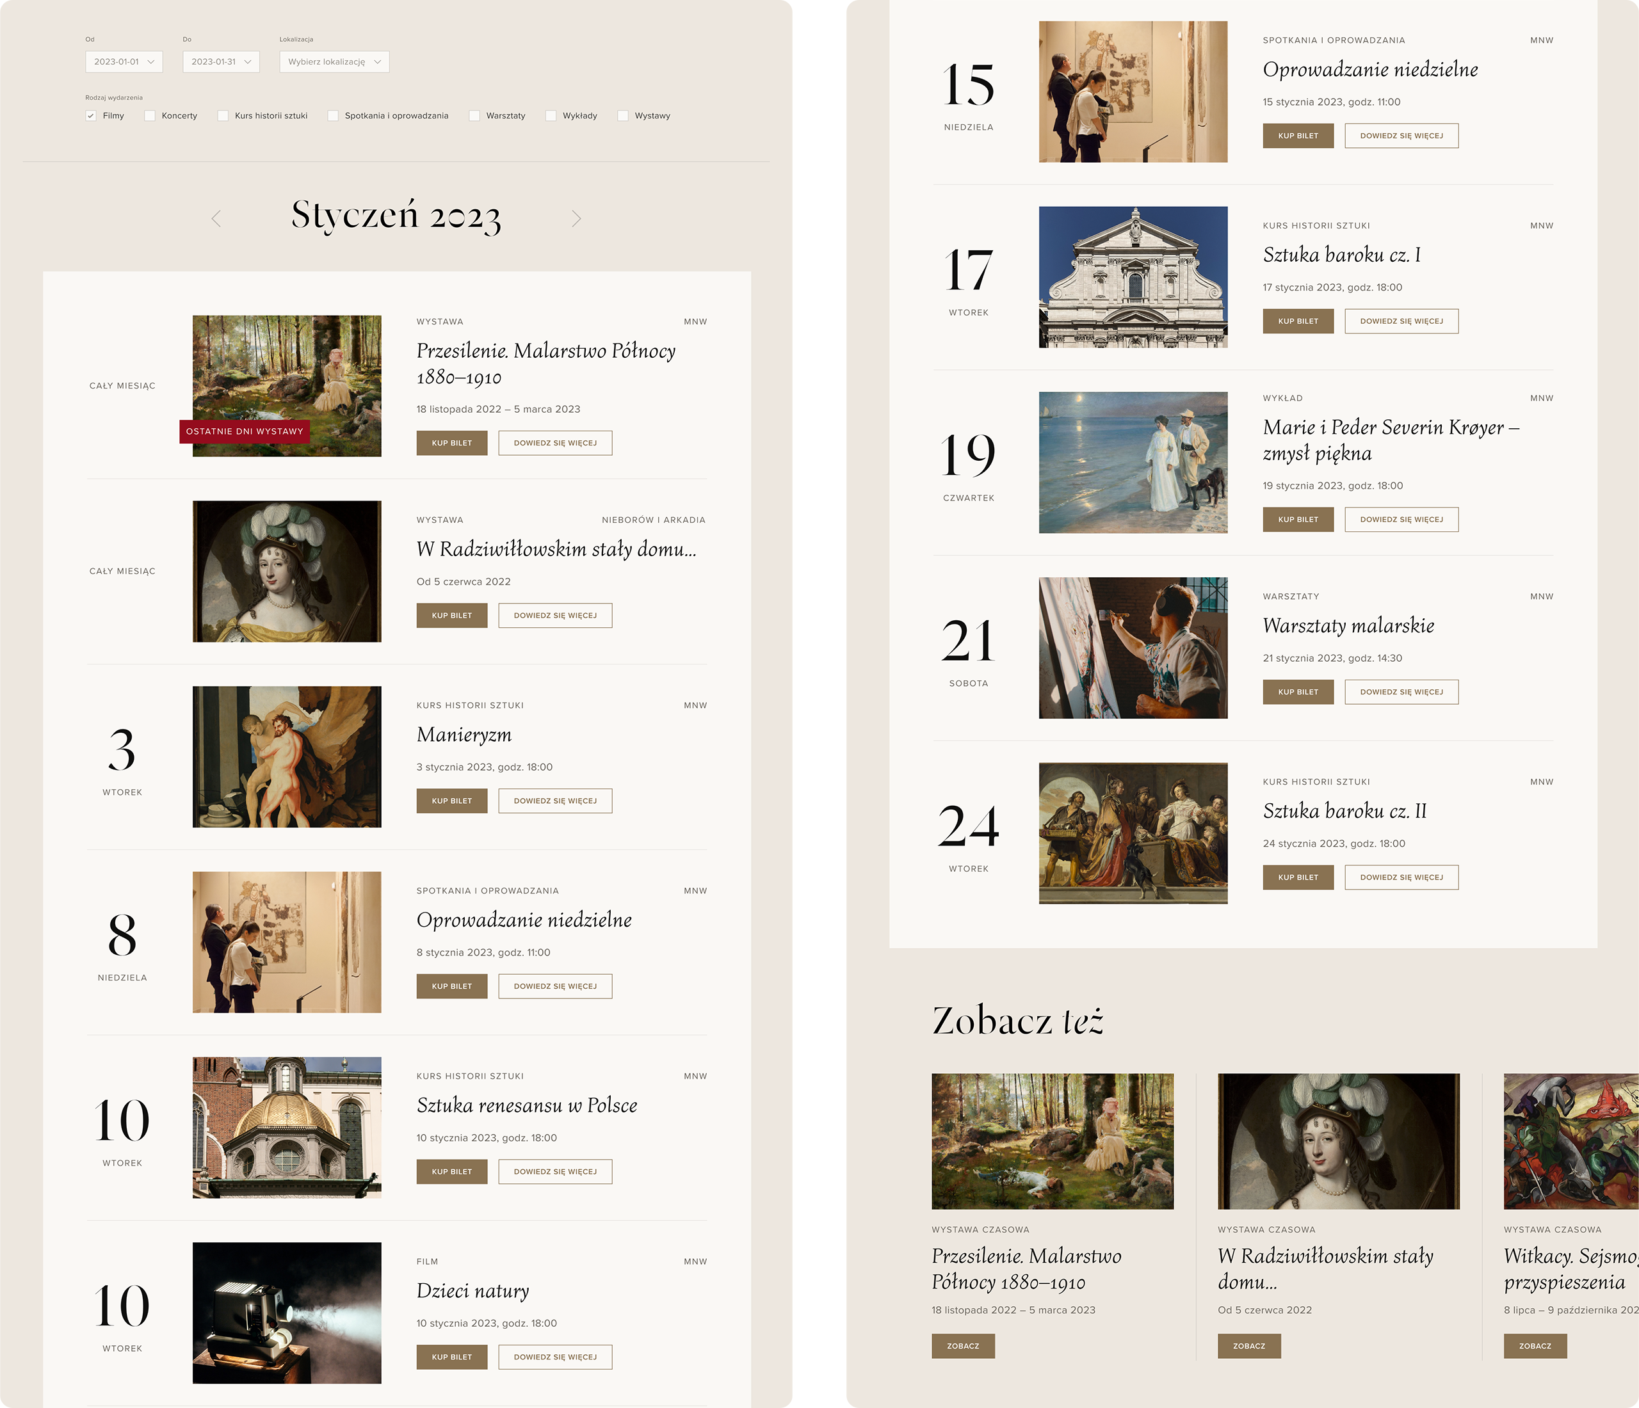Enable the Koncerty filter checkbox

click(x=150, y=115)
